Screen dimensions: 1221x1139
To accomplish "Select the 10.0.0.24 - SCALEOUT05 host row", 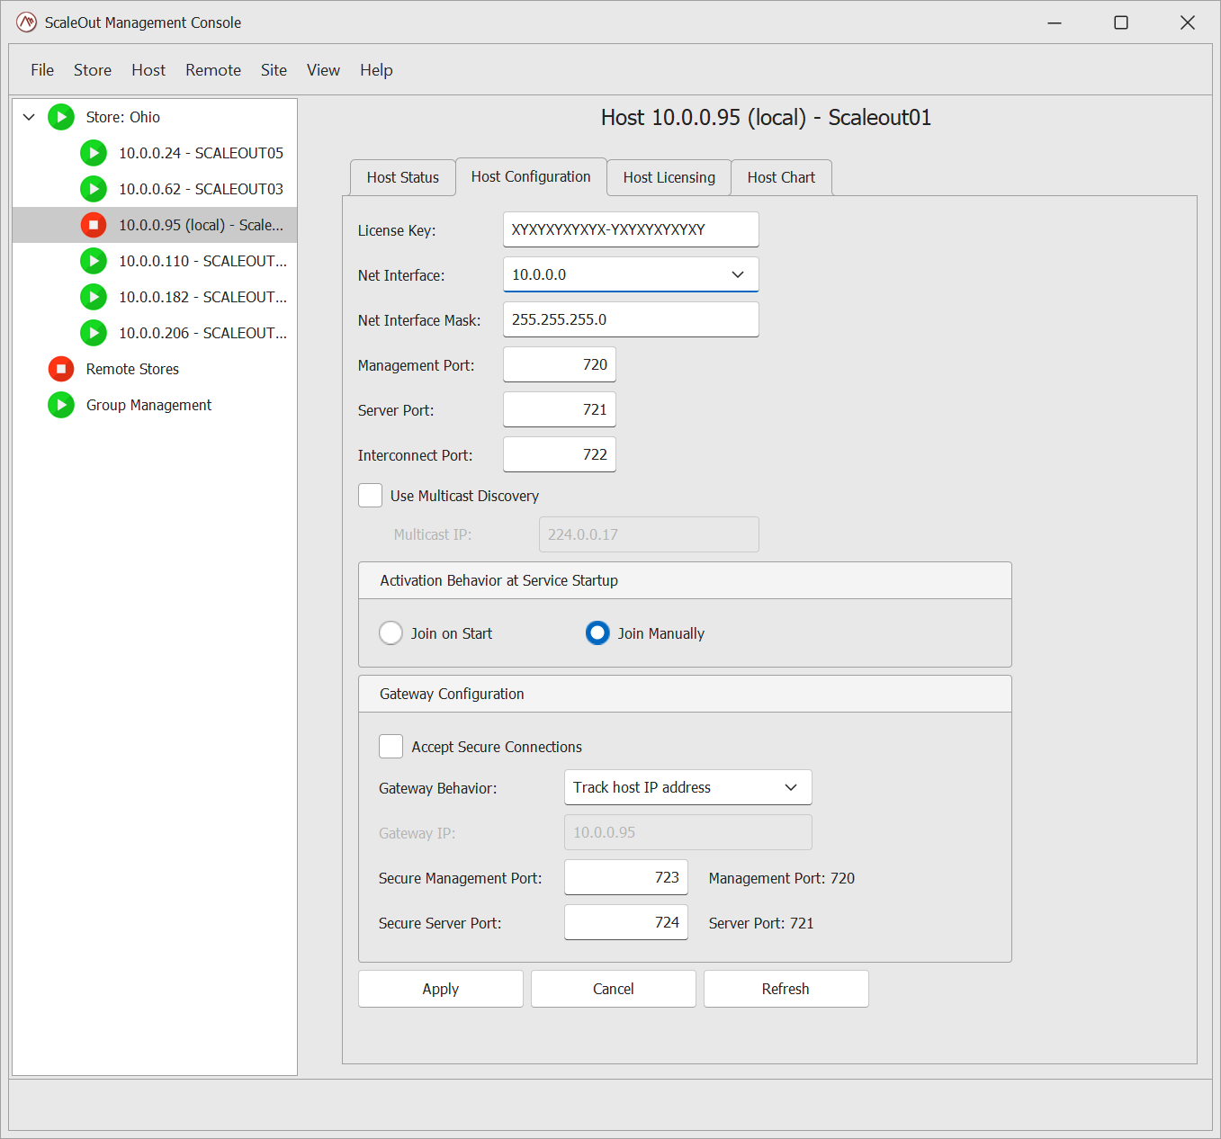I will coord(155,153).
